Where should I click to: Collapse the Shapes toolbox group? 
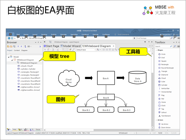point(156,50)
